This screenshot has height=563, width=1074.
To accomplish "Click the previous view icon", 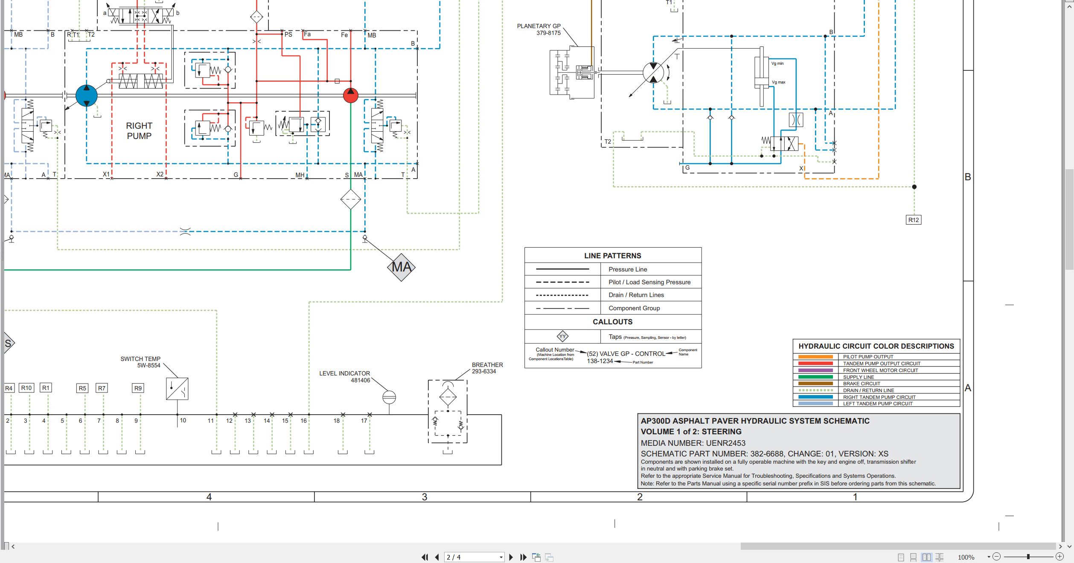I will click(x=536, y=557).
